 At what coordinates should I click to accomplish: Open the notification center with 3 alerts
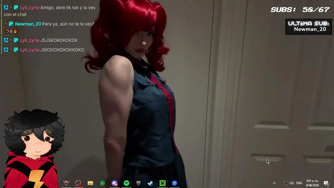(x=326, y=183)
